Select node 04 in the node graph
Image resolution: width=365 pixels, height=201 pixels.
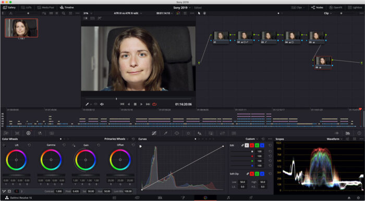pos(293,37)
